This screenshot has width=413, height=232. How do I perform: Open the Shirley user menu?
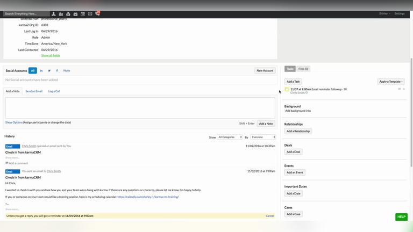pos(384,13)
